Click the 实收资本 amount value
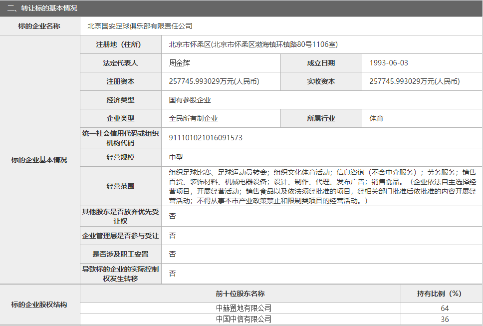The image size is (483, 326). (x=415, y=81)
